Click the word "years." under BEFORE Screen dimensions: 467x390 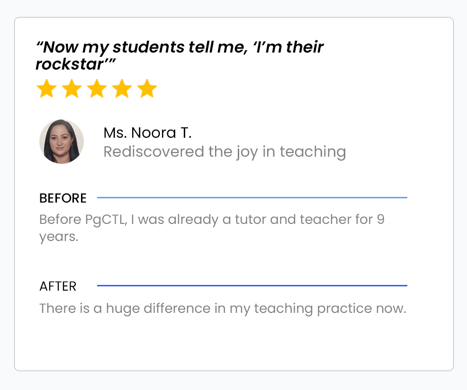(59, 237)
